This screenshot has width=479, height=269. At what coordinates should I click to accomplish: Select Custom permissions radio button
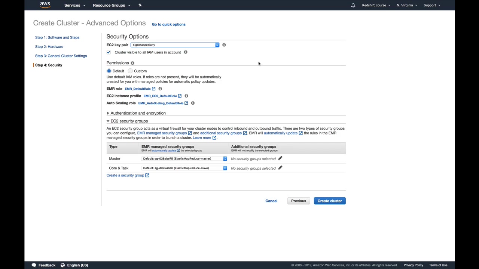tap(130, 71)
